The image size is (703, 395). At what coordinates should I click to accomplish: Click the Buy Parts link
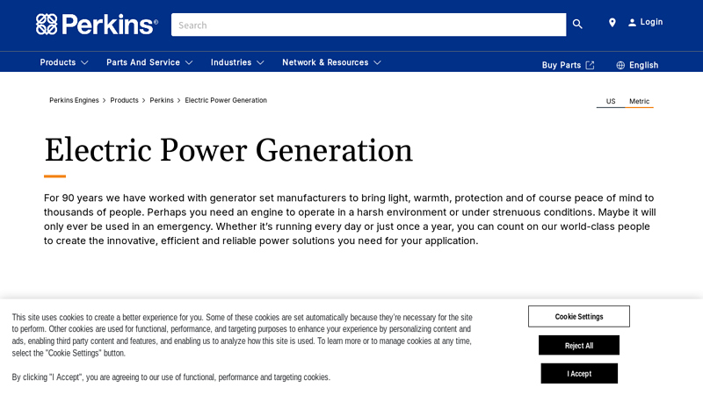[562, 65]
